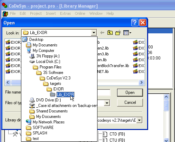Click Library Manager scroll up arrow
This screenshot has height=142, width=175.
coord(166,97)
